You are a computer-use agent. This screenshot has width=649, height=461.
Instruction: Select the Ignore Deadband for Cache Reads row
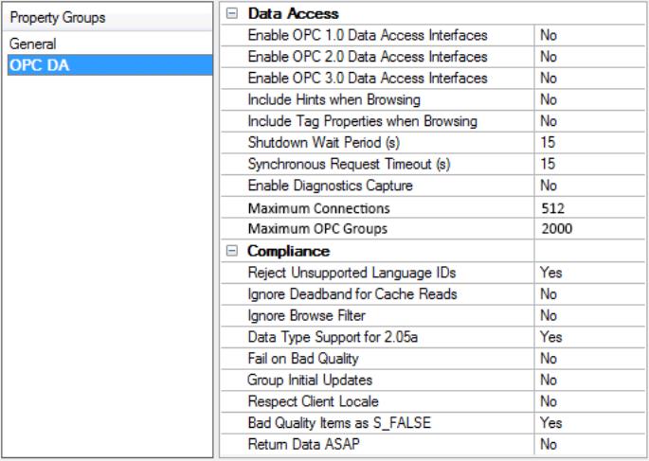[x=377, y=294]
